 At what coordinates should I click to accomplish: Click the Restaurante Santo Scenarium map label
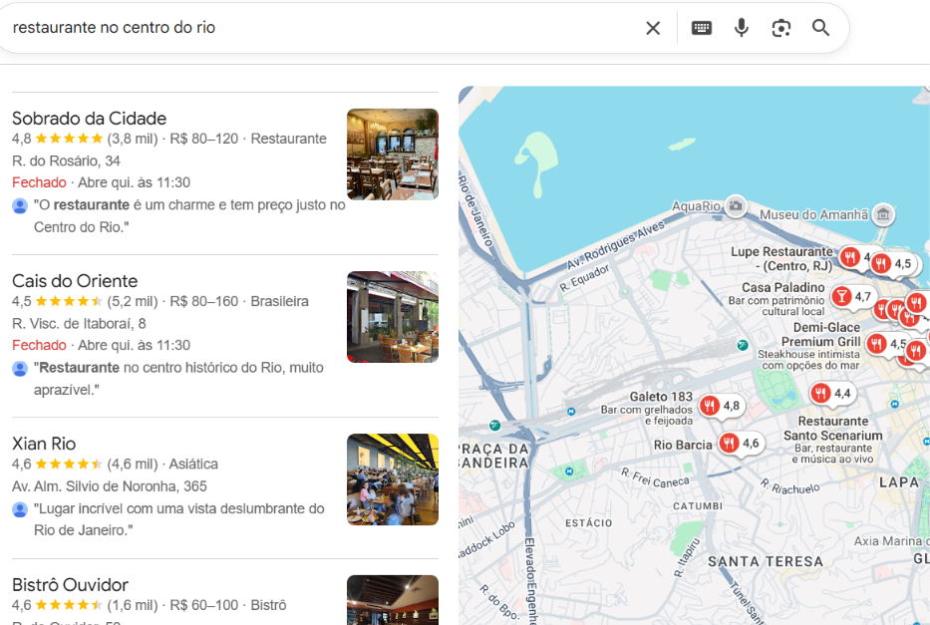click(x=832, y=429)
